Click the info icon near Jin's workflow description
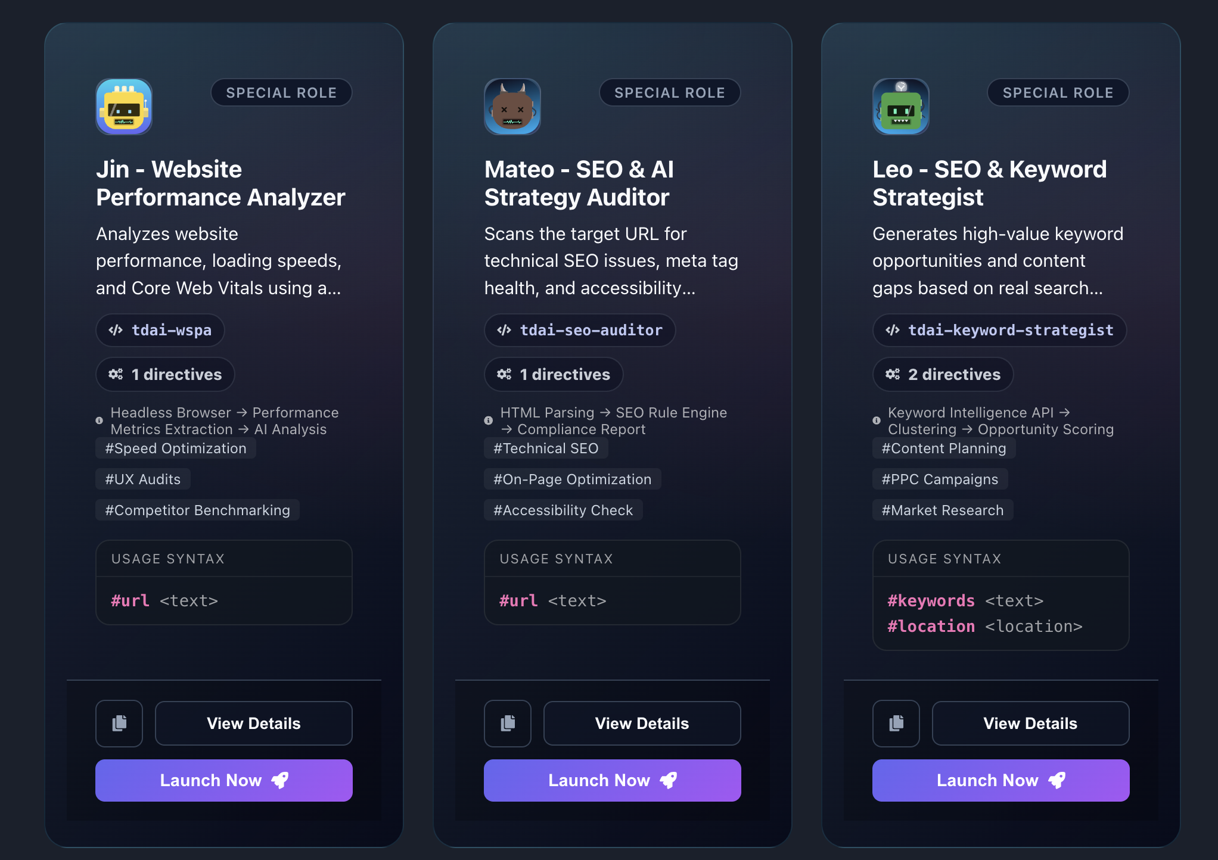The height and width of the screenshot is (860, 1218). (x=100, y=421)
